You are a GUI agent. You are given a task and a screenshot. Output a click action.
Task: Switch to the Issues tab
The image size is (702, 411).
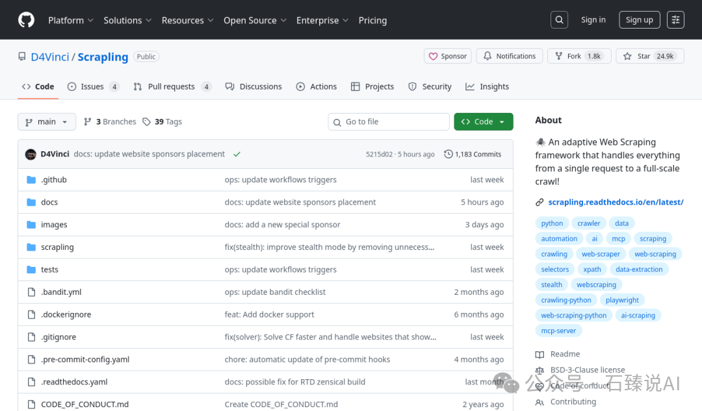pos(86,86)
